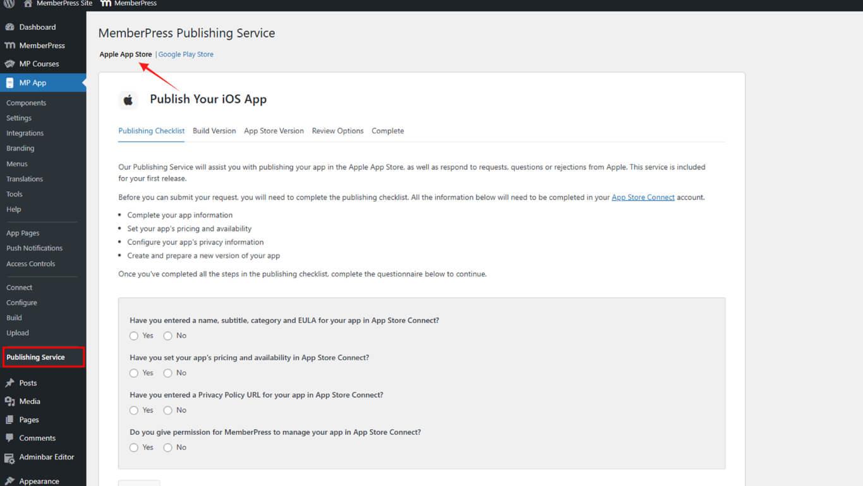Viewport: 863px width, 486px height.
Task: Click the Adminbar Editor icon
Action: [x=9, y=458]
